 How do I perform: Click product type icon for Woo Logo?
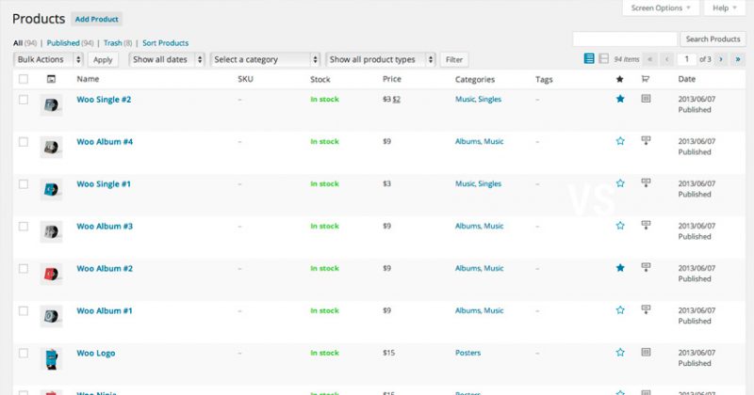(646, 352)
